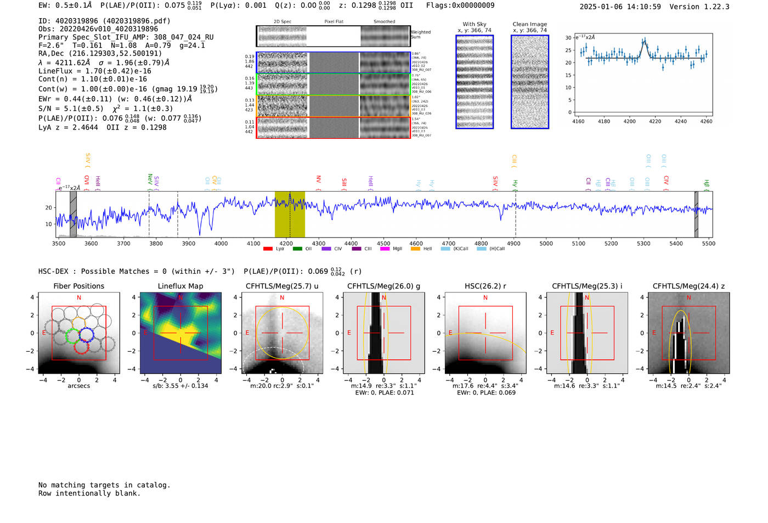
Task: Click the hatched gray band near 5460
Action: 696,214
